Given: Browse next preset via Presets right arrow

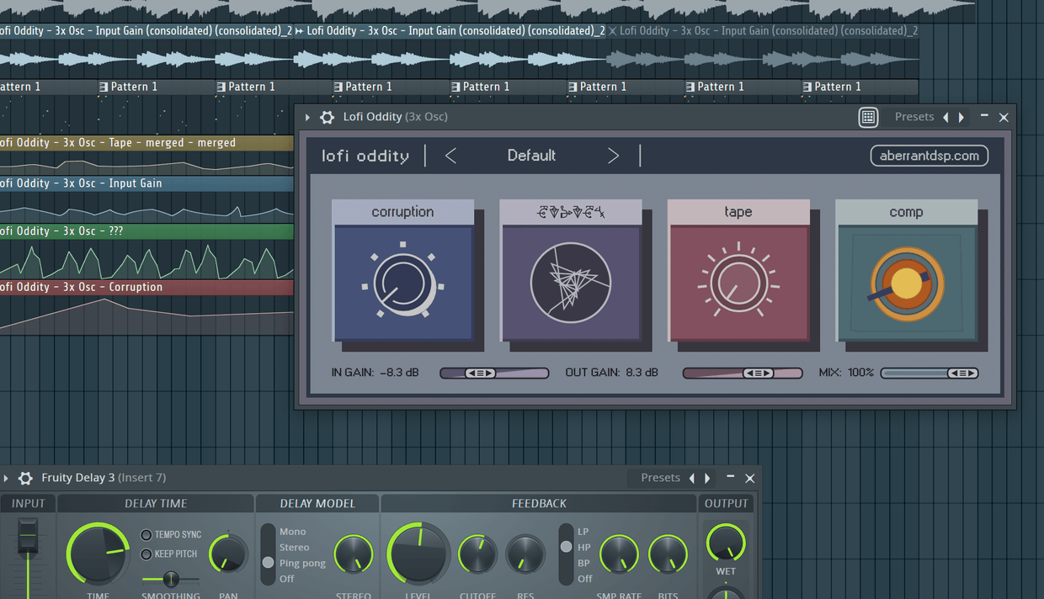Looking at the screenshot, I should pyautogui.click(x=961, y=117).
